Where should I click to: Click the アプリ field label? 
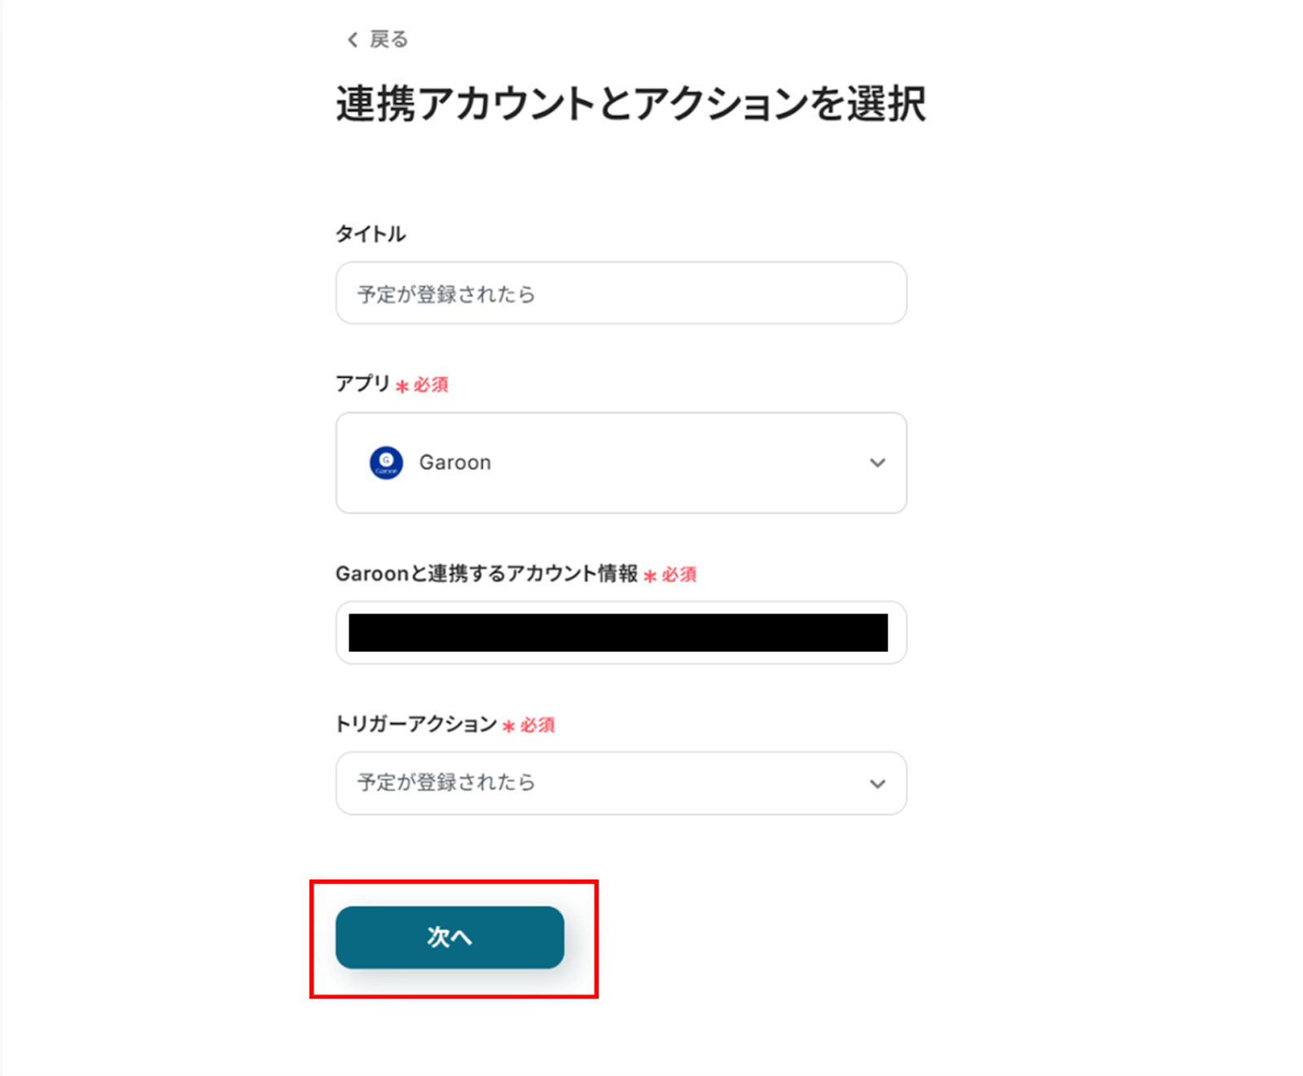click(362, 384)
